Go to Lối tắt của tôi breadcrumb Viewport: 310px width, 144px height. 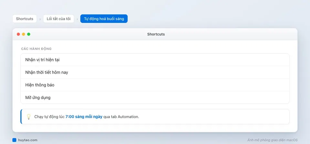tap(58, 19)
